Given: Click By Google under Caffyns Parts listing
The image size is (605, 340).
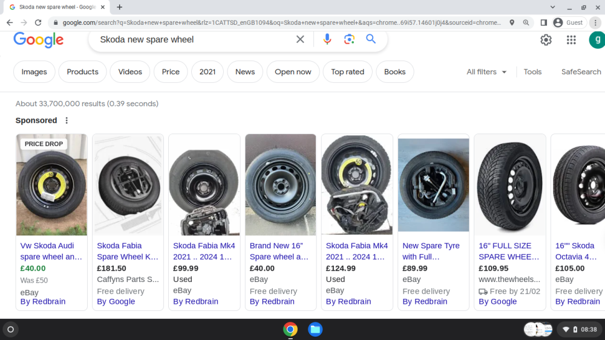Looking at the screenshot, I should pyautogui.click(x=116, y=301).
